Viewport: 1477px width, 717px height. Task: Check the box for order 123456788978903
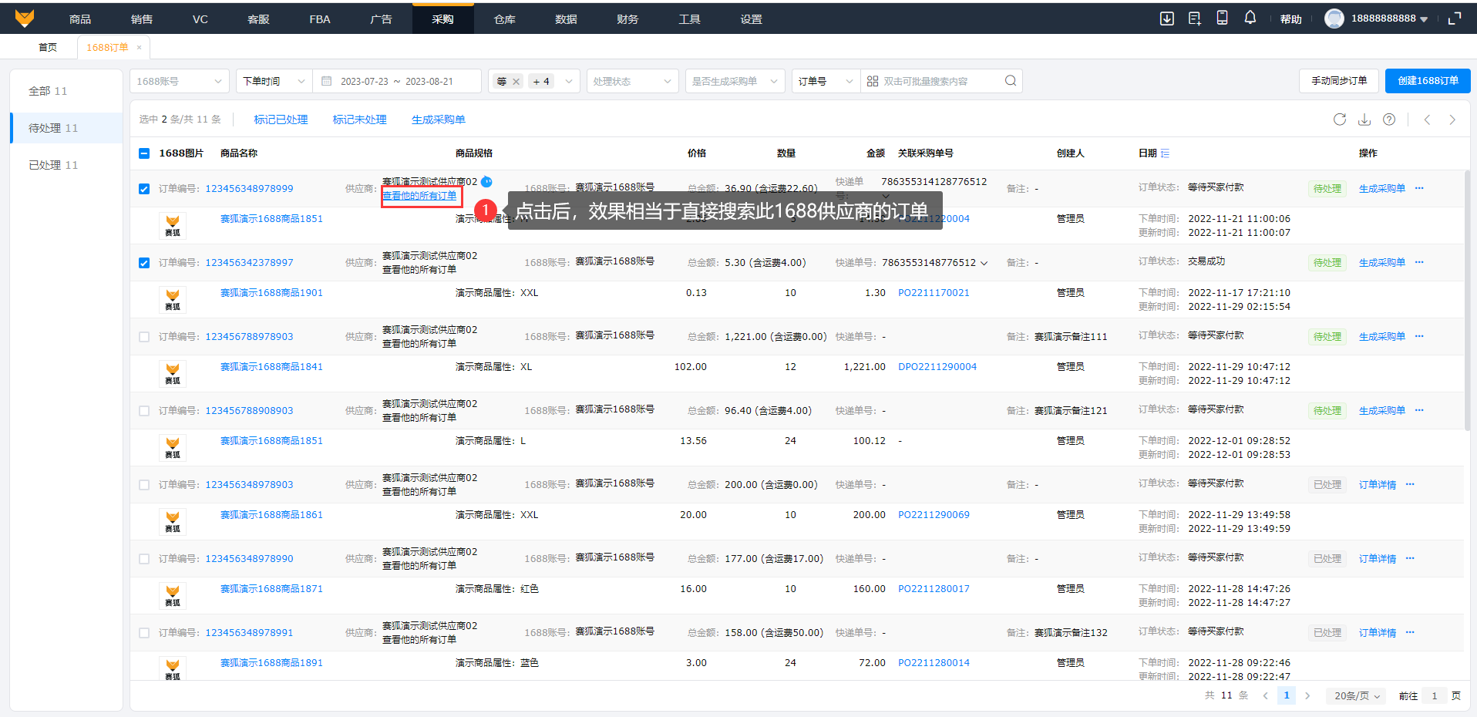(x=144, y=337)
